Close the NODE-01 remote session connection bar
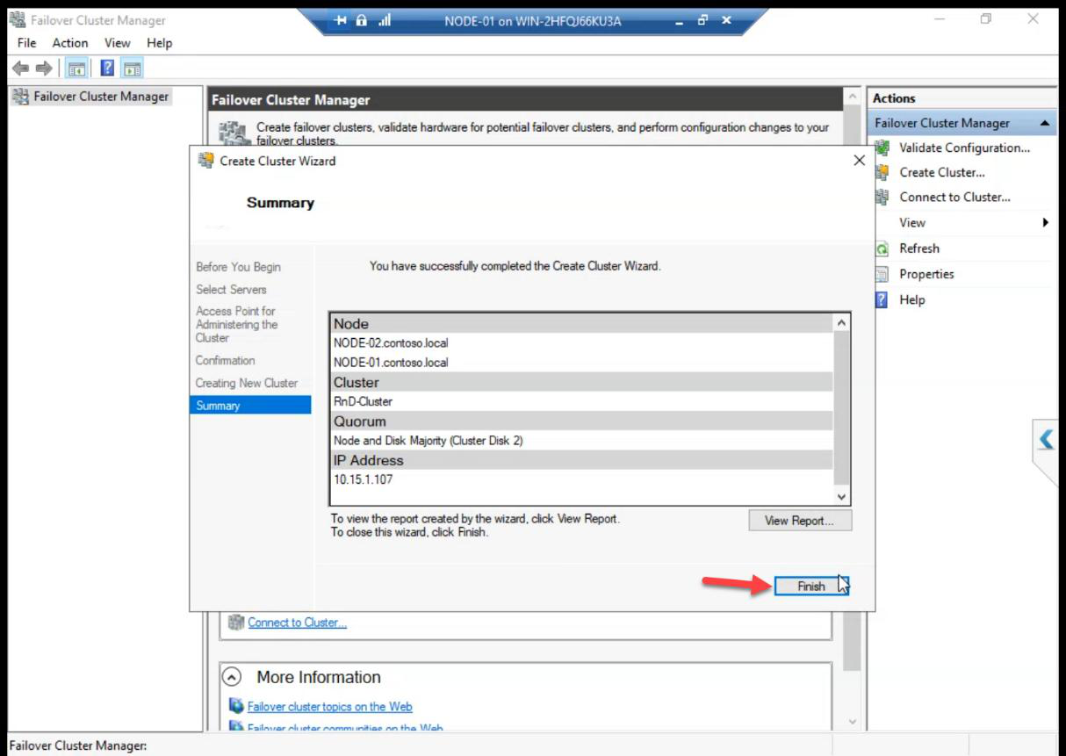1066x756 pixels. (726, 21)
